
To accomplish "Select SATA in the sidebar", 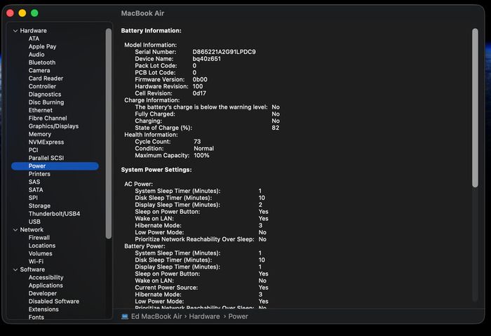I will tap(36, 190).
